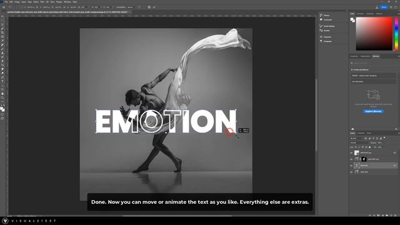The image size is (400, 225).
Task: Pick a color in the red color field
Action: 374,34
